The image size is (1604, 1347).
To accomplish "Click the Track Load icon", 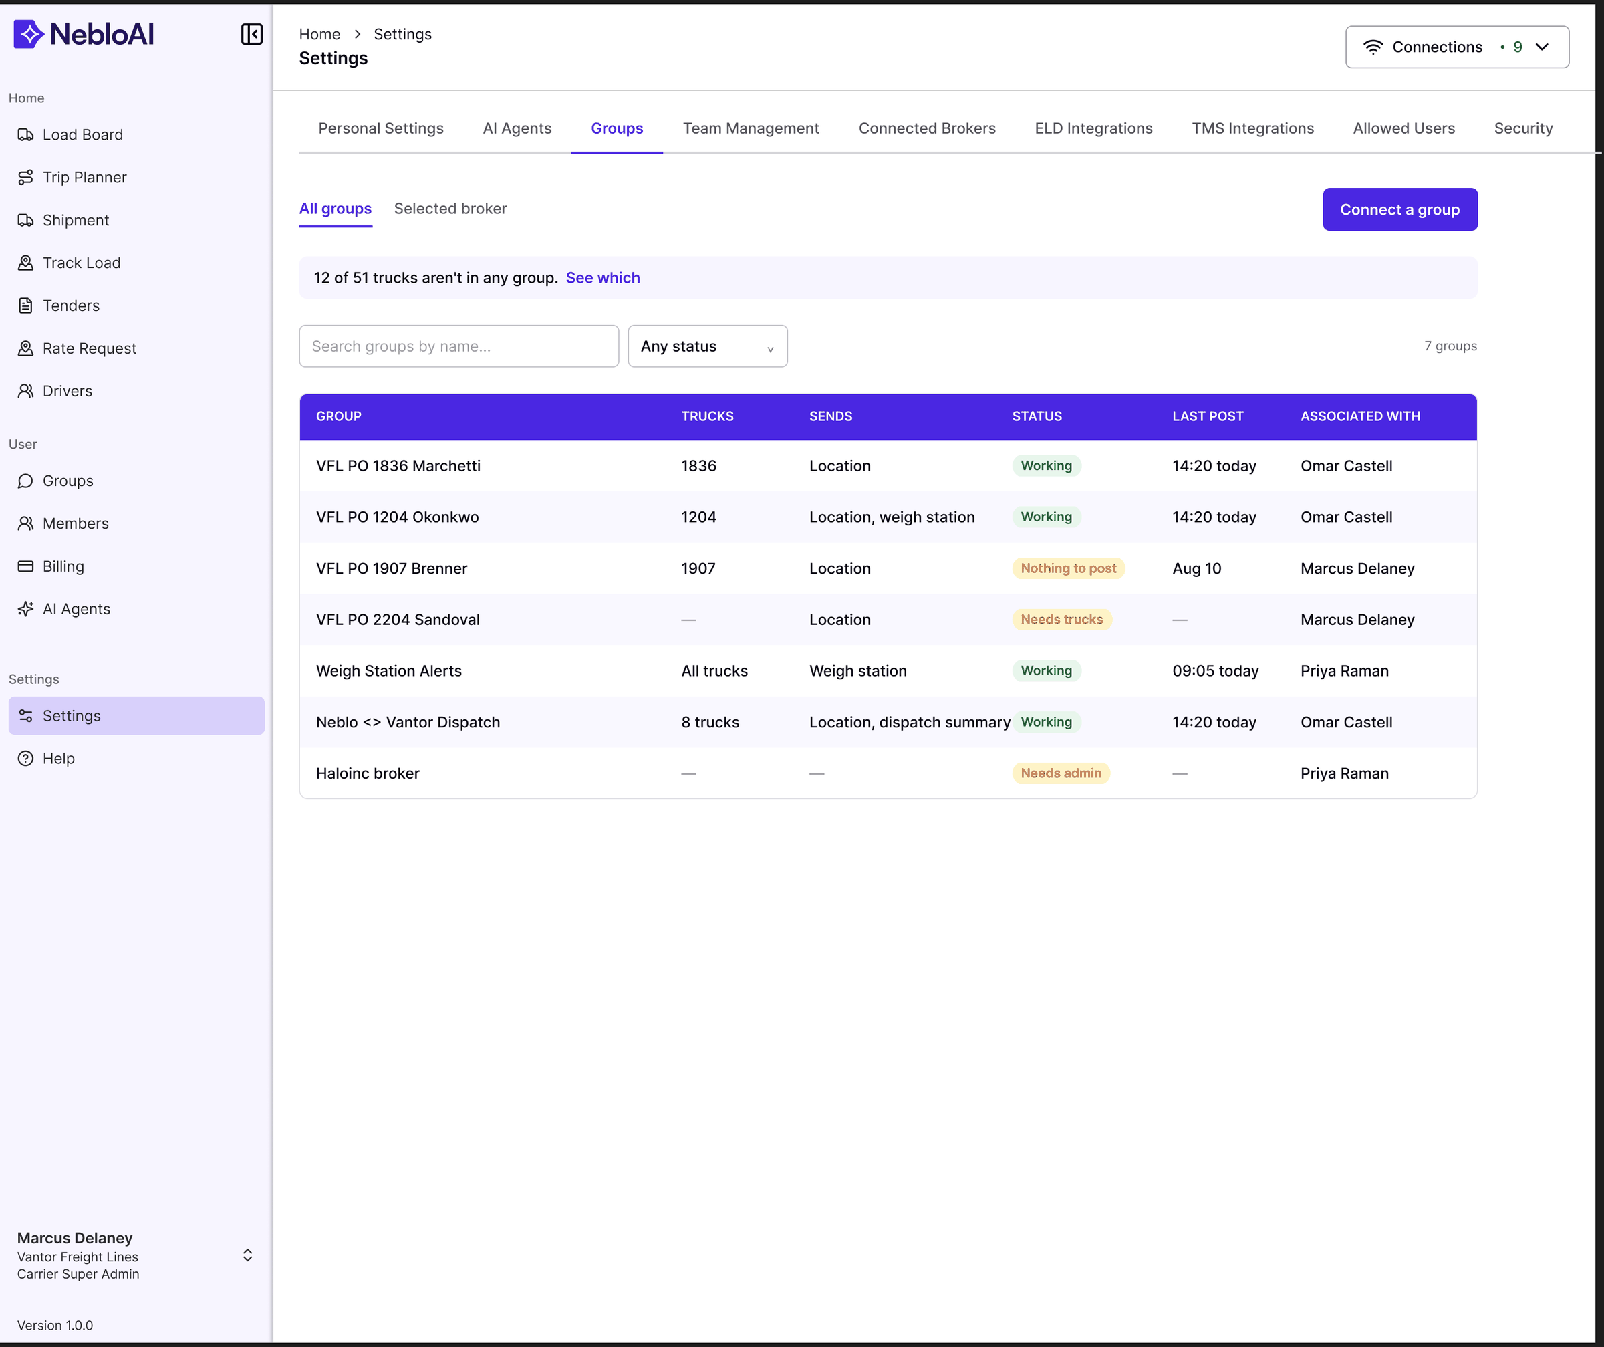I will coord(26,263).
